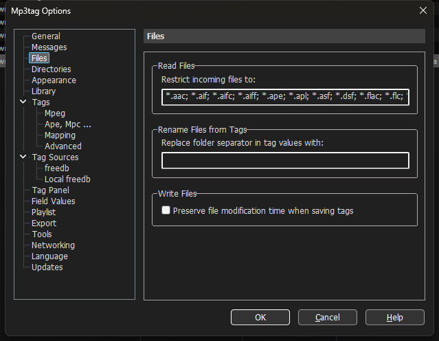The height and width of the screenshot is (341, 439).
Task: Go to the Appearance options
Action: coord(54,80)
